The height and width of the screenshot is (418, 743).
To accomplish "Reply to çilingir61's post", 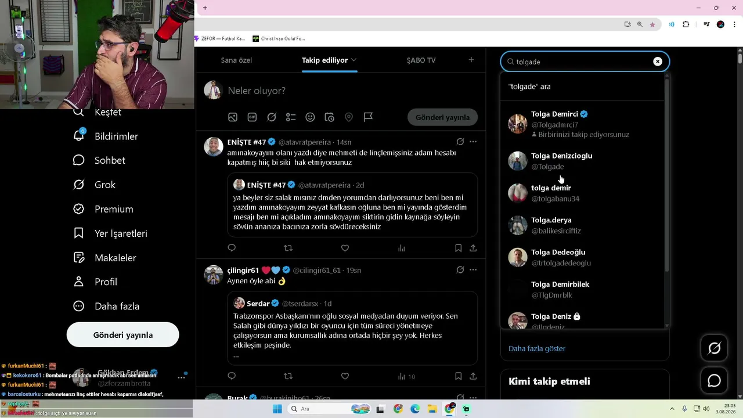I will [x=232, y=376].
